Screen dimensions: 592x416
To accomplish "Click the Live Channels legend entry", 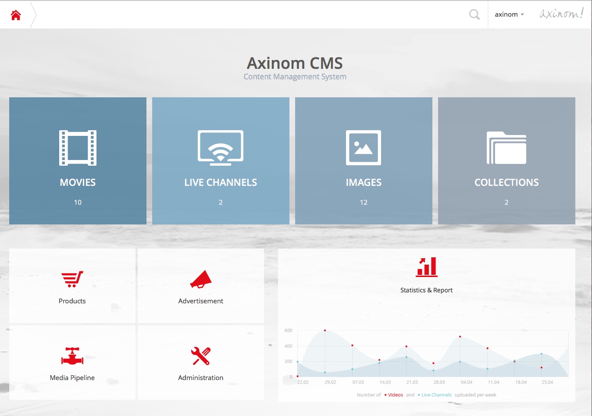I will coord(436,395).
